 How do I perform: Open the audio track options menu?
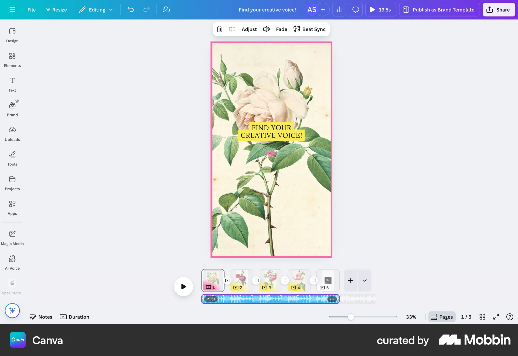point(332,299)
